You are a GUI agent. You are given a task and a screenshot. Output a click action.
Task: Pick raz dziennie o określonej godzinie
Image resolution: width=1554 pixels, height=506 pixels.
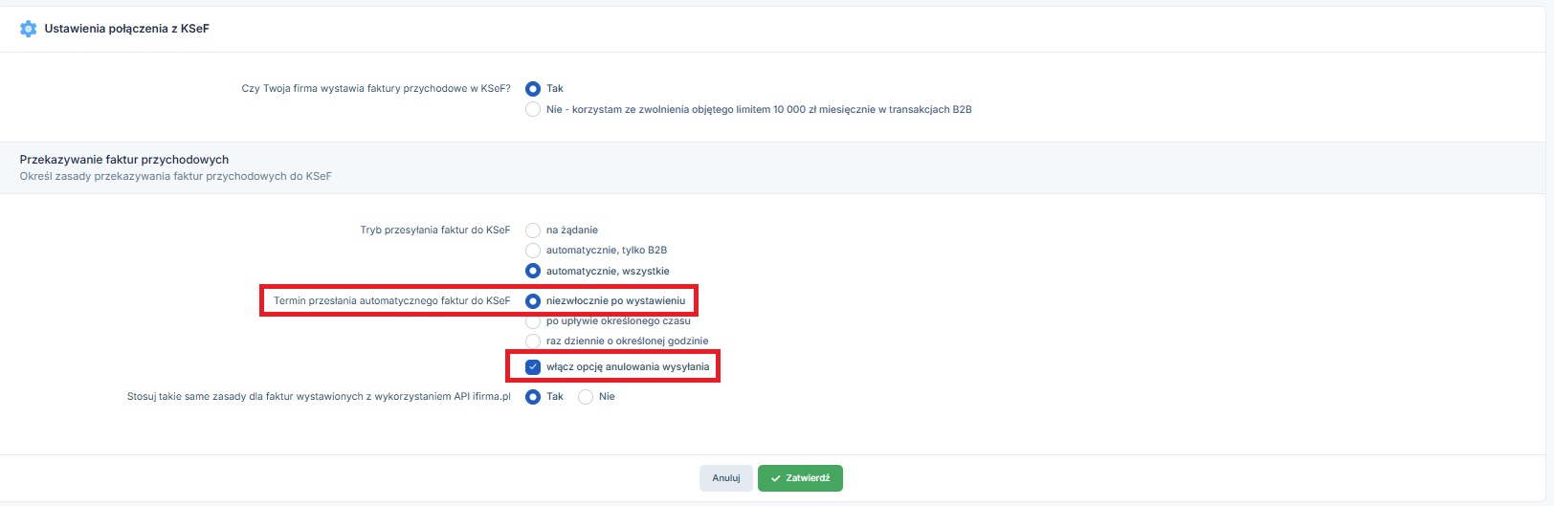click(533, 341)
